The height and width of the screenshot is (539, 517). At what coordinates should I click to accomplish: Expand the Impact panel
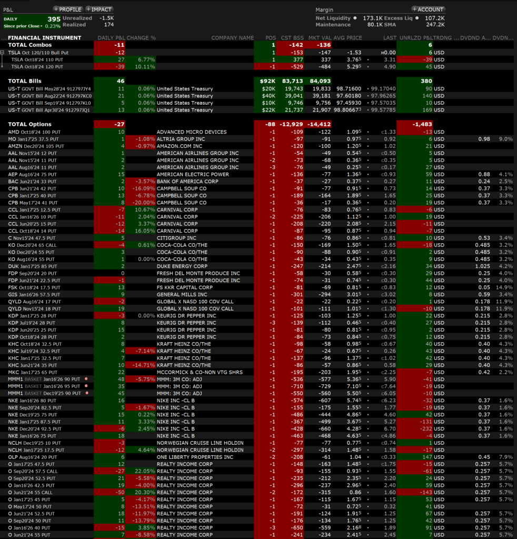[98, 9]
